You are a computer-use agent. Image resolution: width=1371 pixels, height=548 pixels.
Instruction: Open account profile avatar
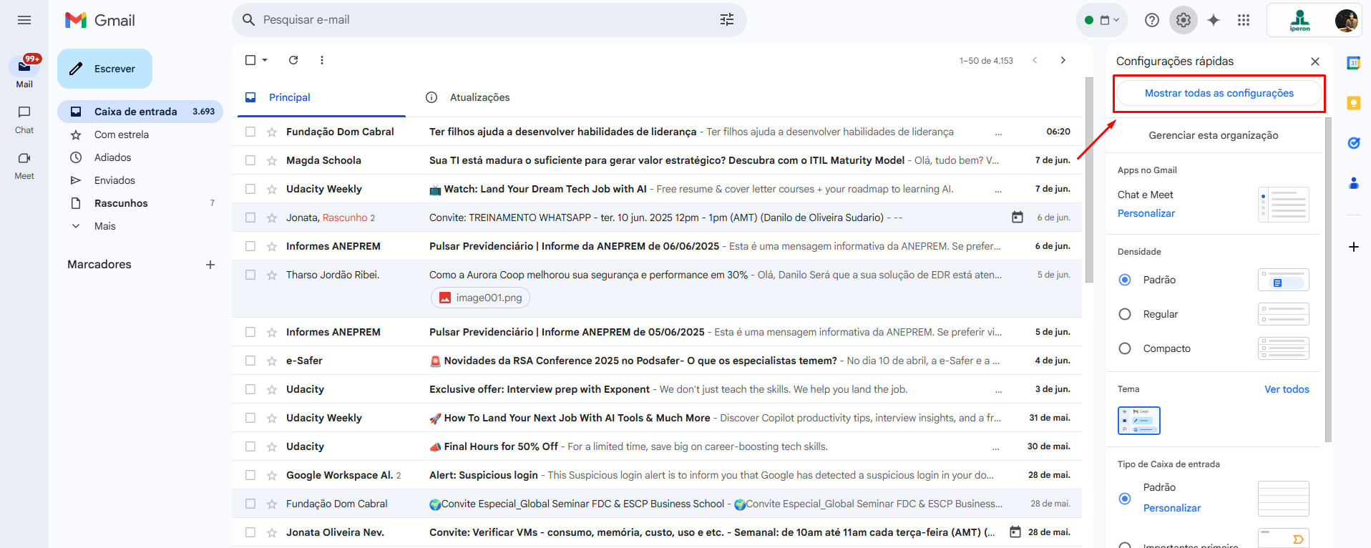pyautogui.click(x=1346, y=20)
